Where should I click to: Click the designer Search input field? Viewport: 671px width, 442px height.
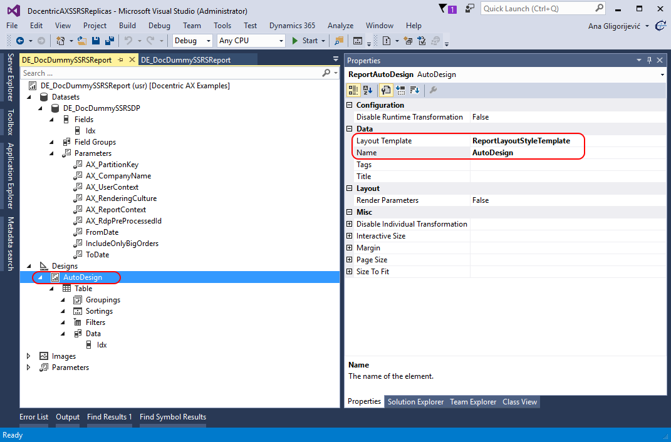171,73
